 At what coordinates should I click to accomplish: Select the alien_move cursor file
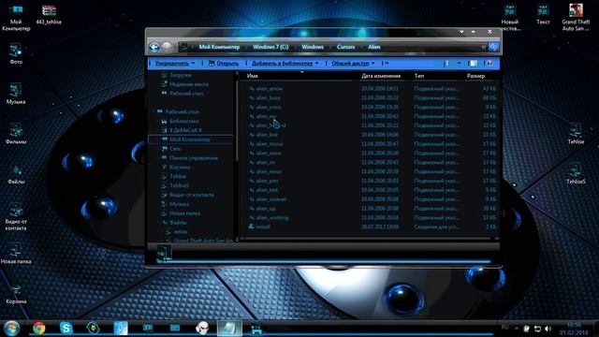(266, 144)
